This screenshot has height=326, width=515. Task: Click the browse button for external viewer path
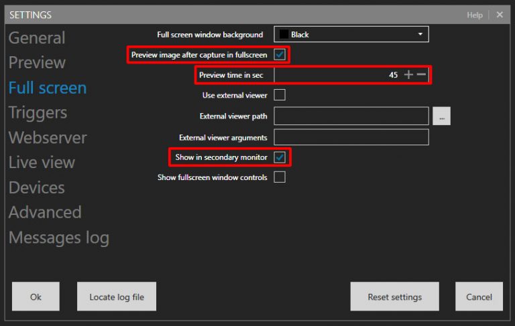tap(441, 116)
